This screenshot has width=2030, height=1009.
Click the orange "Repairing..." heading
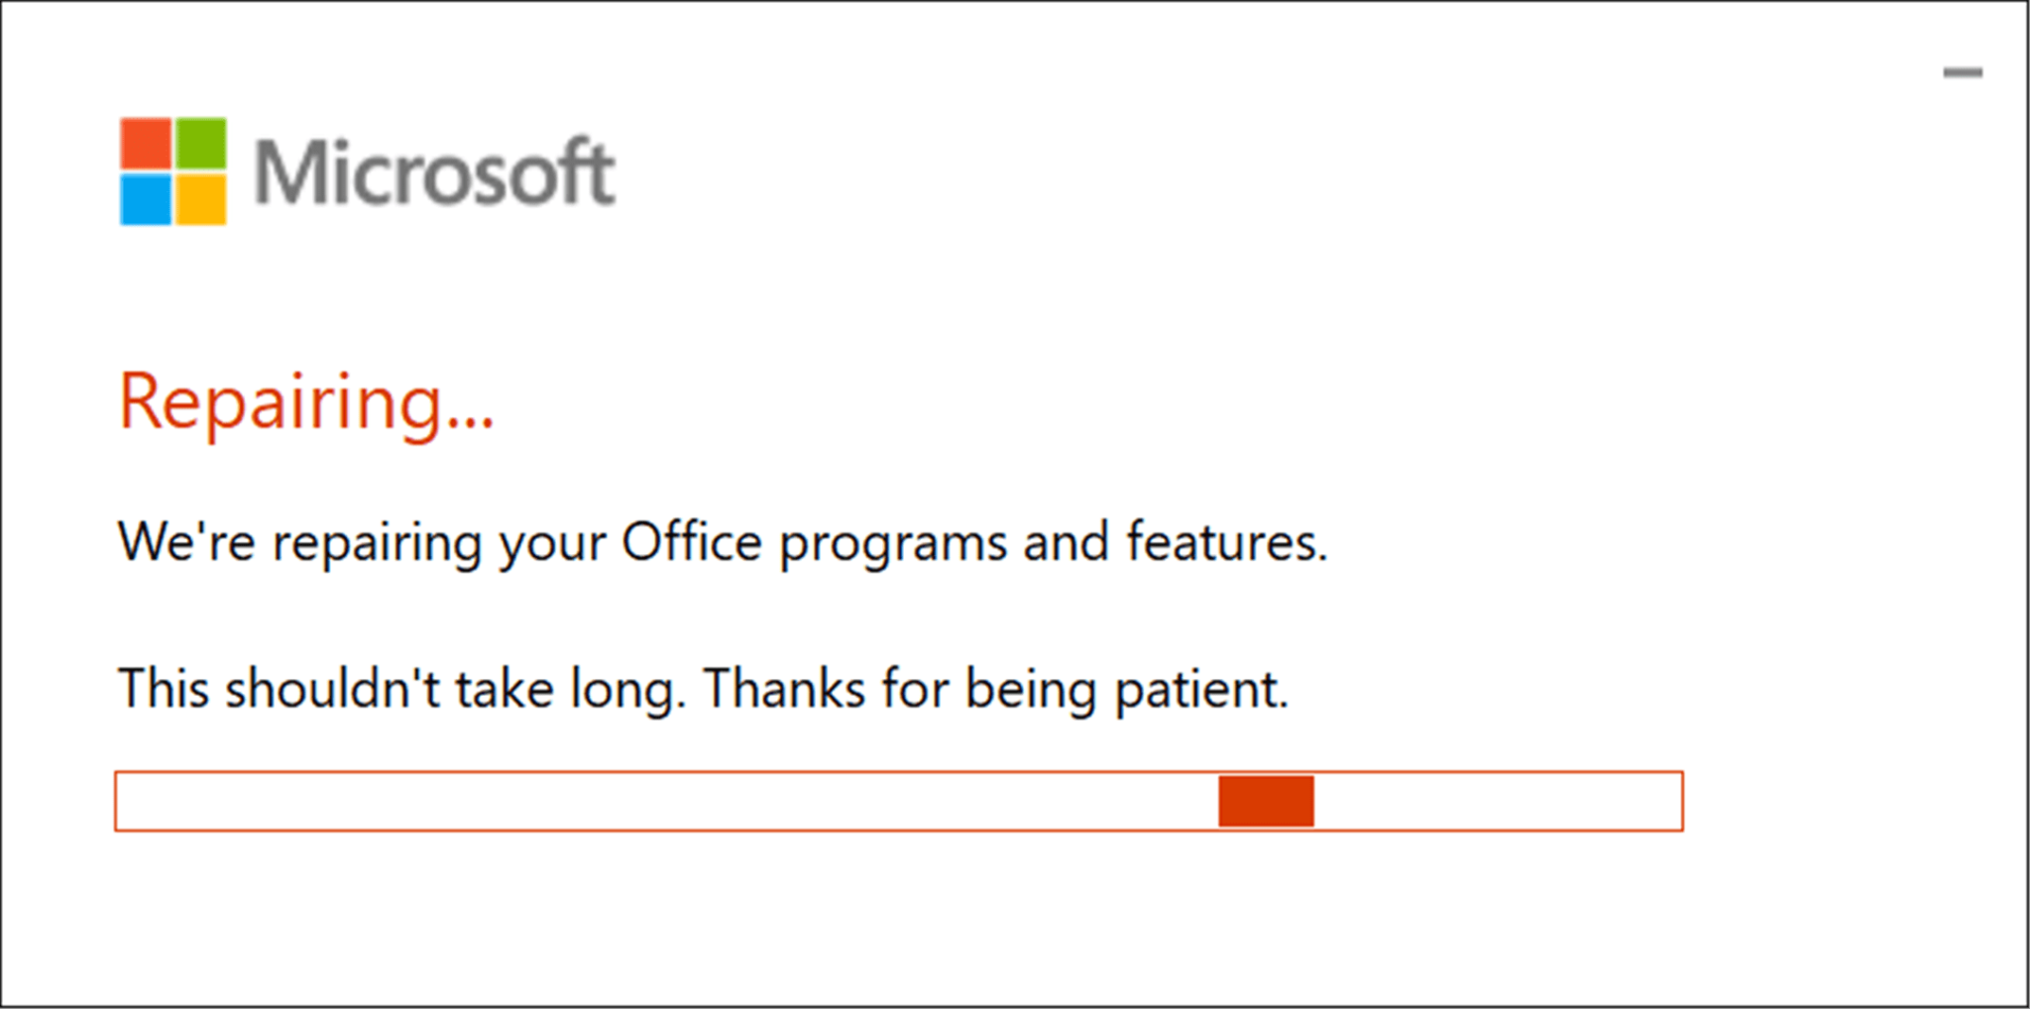pyautogui.click(x=305, y=401)
